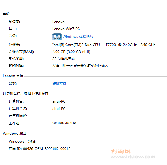Click the Windows 已激活 status text
The height and width of the screenshot is (165, 167).
22,141
